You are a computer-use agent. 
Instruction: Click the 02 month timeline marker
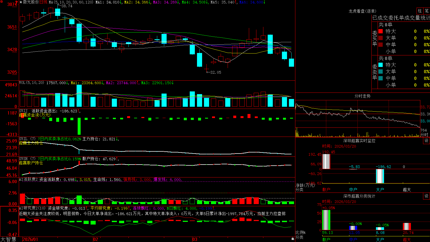[x=96, y=239]
